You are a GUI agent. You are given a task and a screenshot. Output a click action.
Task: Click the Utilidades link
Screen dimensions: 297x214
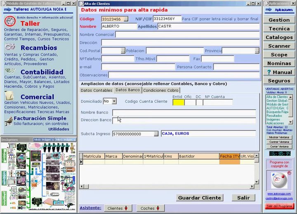coord(59,129)
